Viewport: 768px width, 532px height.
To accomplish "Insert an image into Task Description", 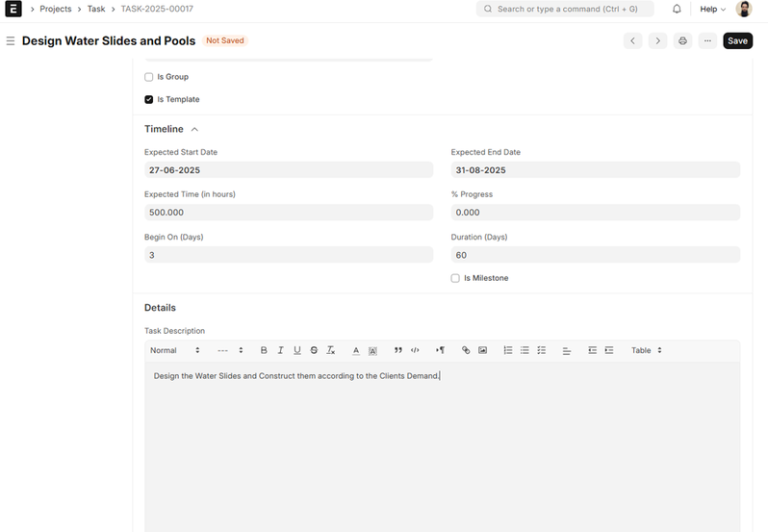I will pyautogui.click(x=482, y=350).
